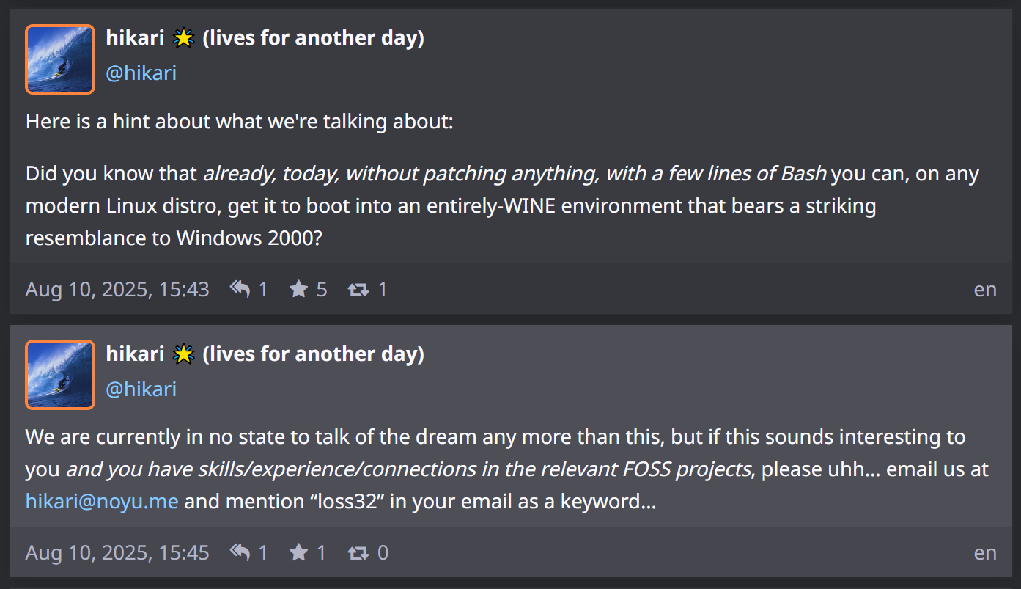Click the "en" language tag on first post
The image size is (1021, 589).
985,289
